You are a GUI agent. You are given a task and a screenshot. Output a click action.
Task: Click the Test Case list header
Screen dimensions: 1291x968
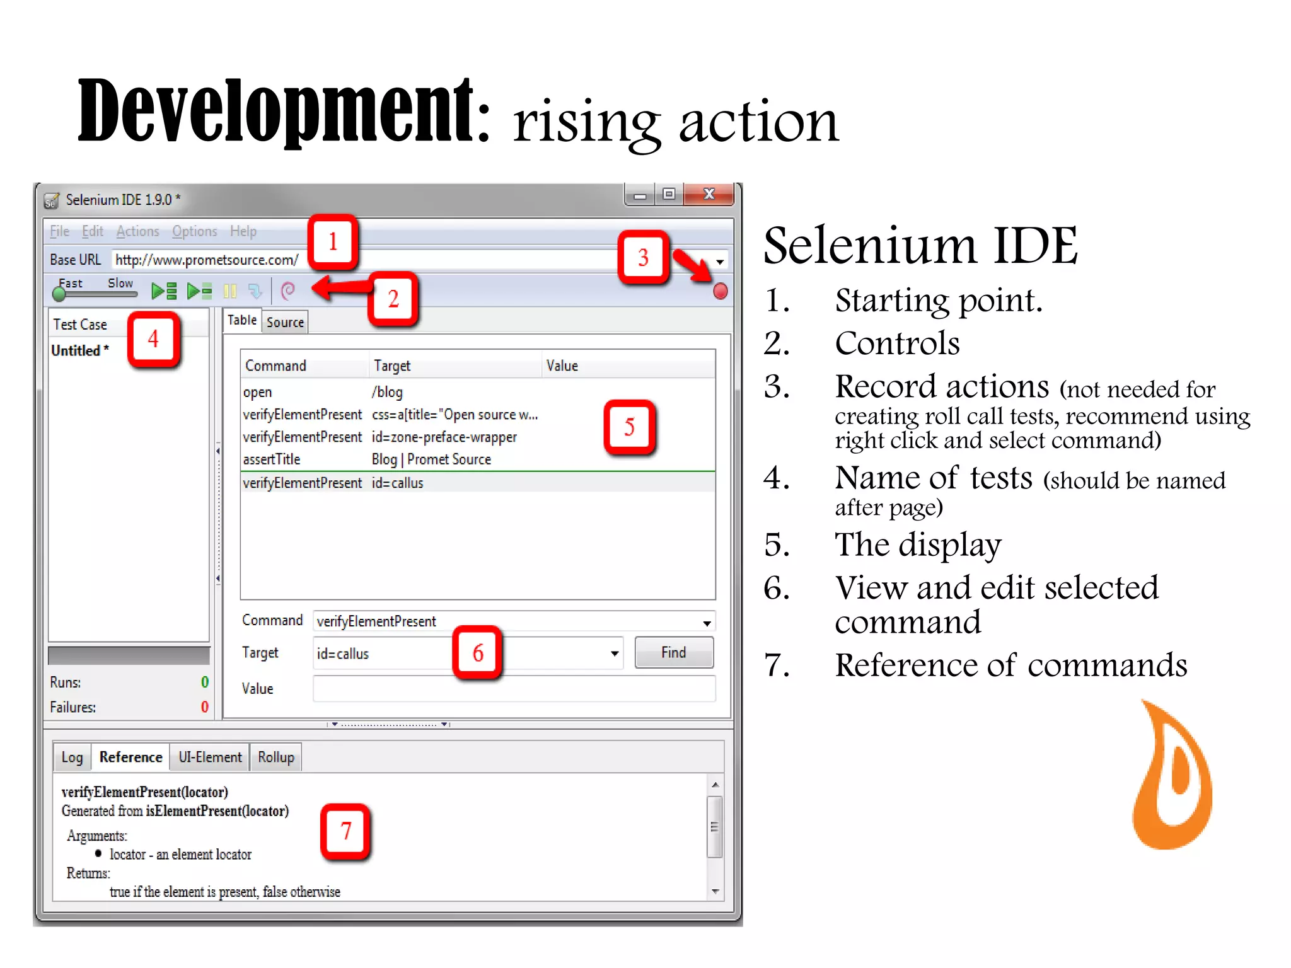point(128,325)
